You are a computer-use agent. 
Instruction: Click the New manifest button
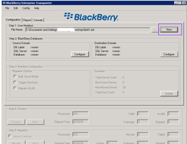pyautogui.click(x=169, y=30)
